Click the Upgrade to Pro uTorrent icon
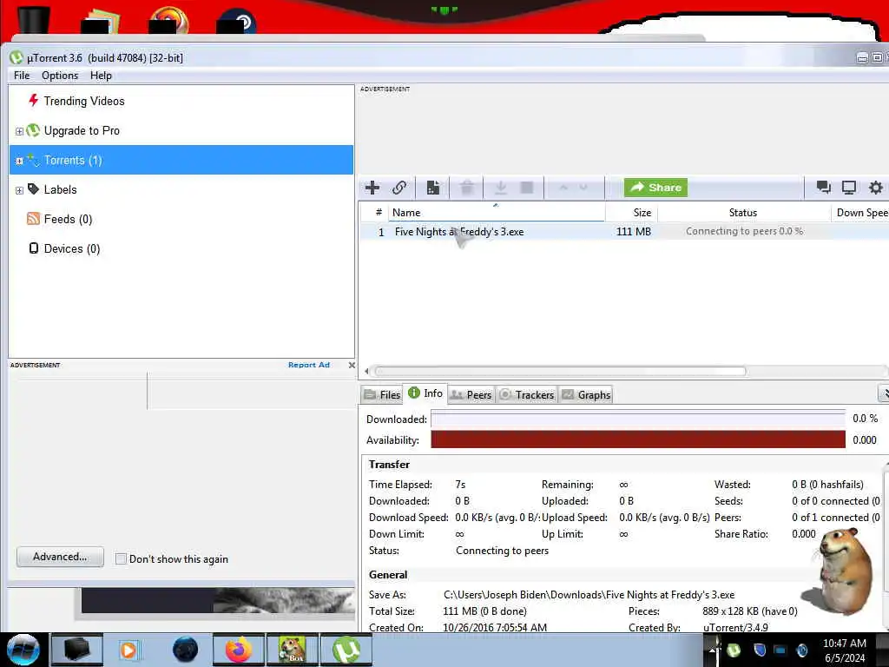 coord(34,130)
